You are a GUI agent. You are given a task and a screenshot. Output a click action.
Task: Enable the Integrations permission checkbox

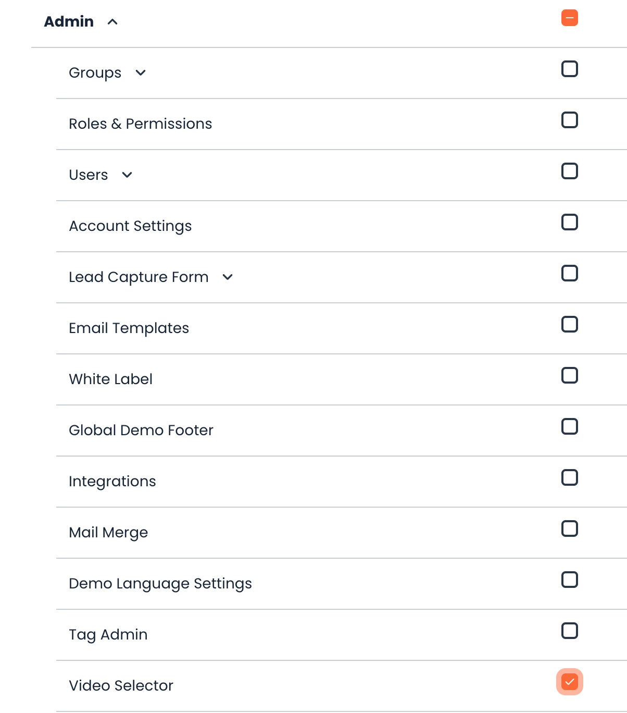(570, 477)
